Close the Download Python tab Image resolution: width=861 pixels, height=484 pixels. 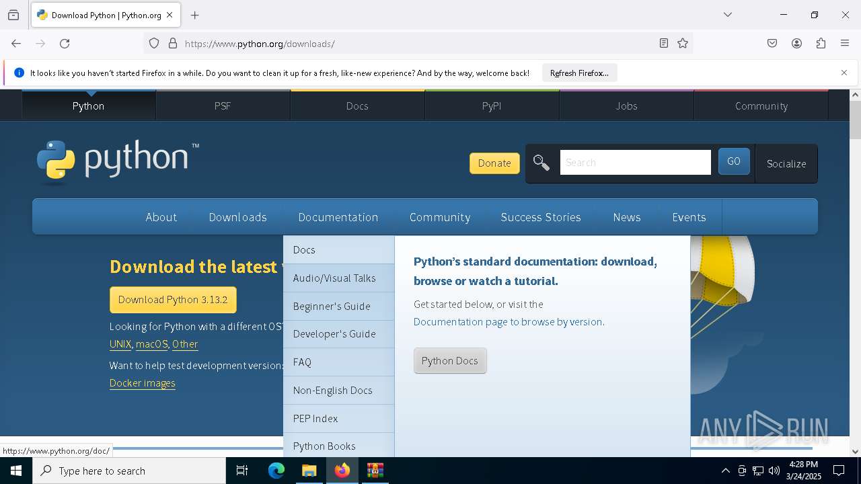[170, 15]
